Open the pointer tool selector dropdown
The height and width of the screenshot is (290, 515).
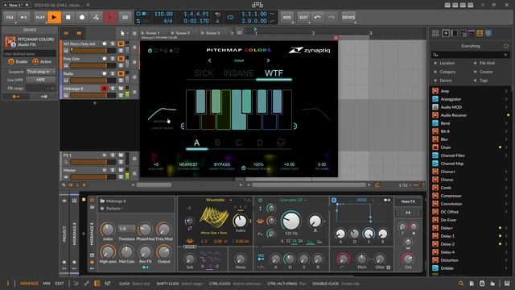123,33
